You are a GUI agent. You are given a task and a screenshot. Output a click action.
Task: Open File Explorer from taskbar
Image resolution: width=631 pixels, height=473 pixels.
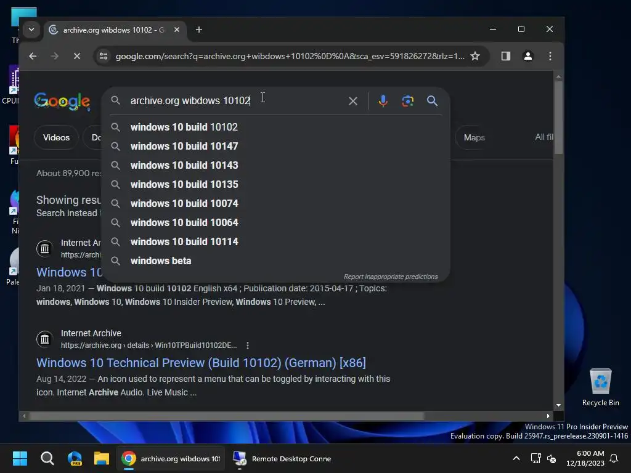pos(102,458)
